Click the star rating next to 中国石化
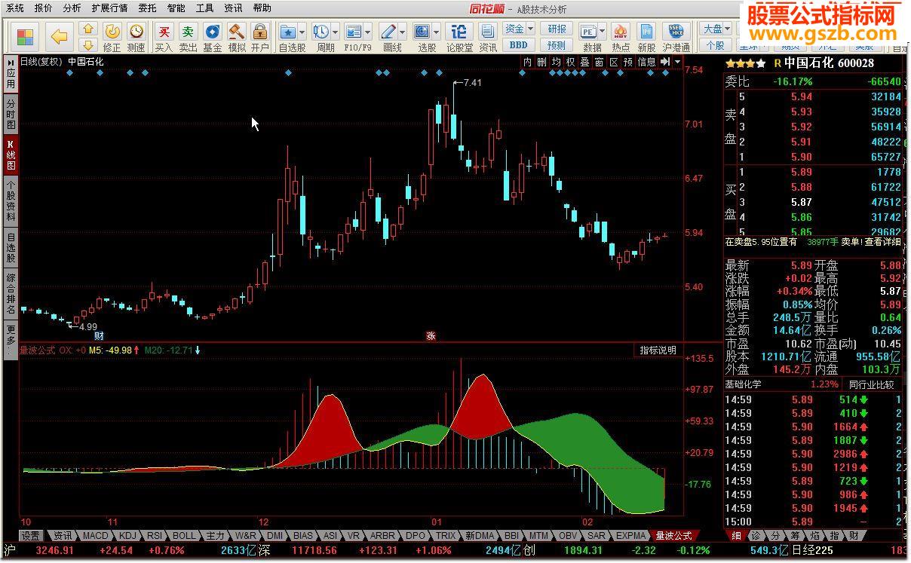This screenshot has width=911, height=563. pos(746,63)
